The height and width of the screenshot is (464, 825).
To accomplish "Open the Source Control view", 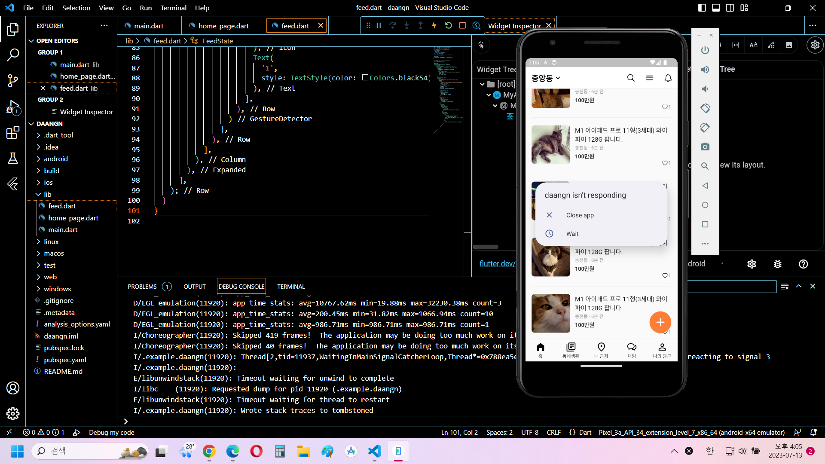I will 13,80.
